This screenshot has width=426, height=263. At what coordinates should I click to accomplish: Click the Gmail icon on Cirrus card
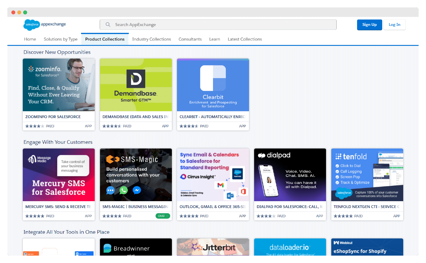click(x=220, y=185)
